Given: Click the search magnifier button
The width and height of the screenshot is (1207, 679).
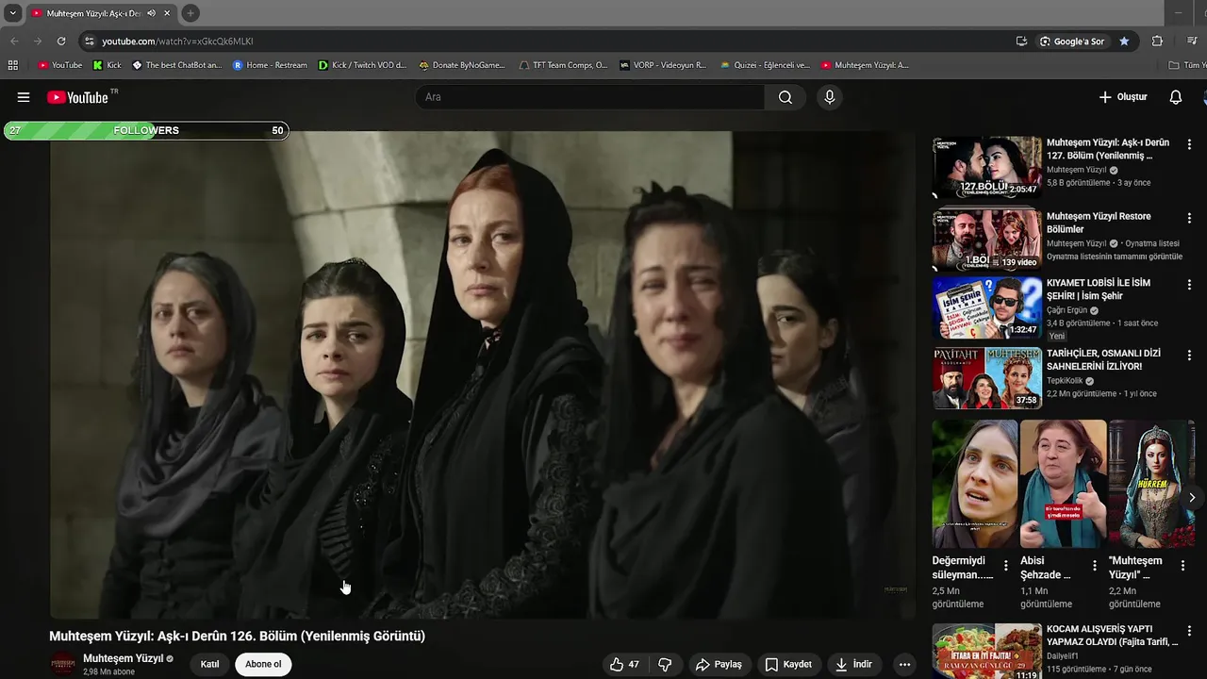Looking at the screenshot, I should pyautogui.click(x=785, y=97).
